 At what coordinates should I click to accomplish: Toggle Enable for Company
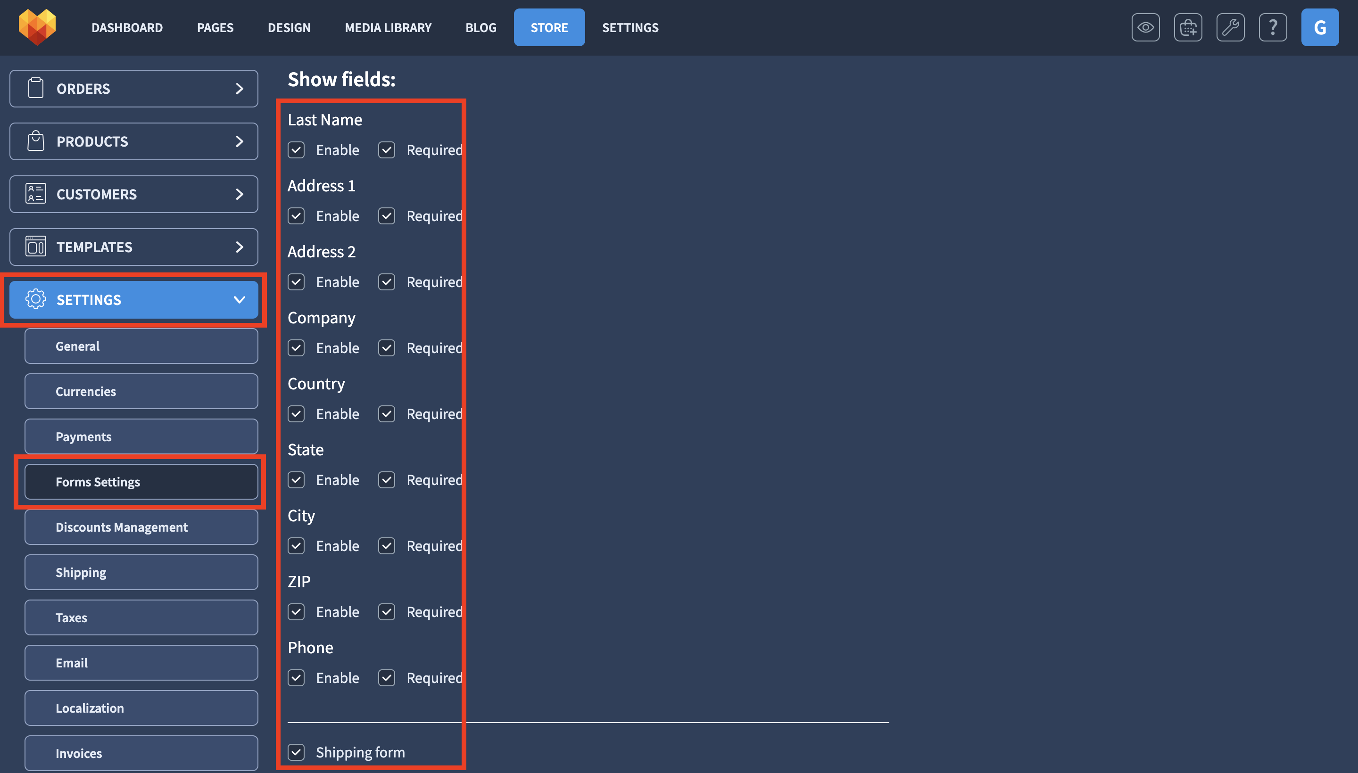click(x=296, y=348)
